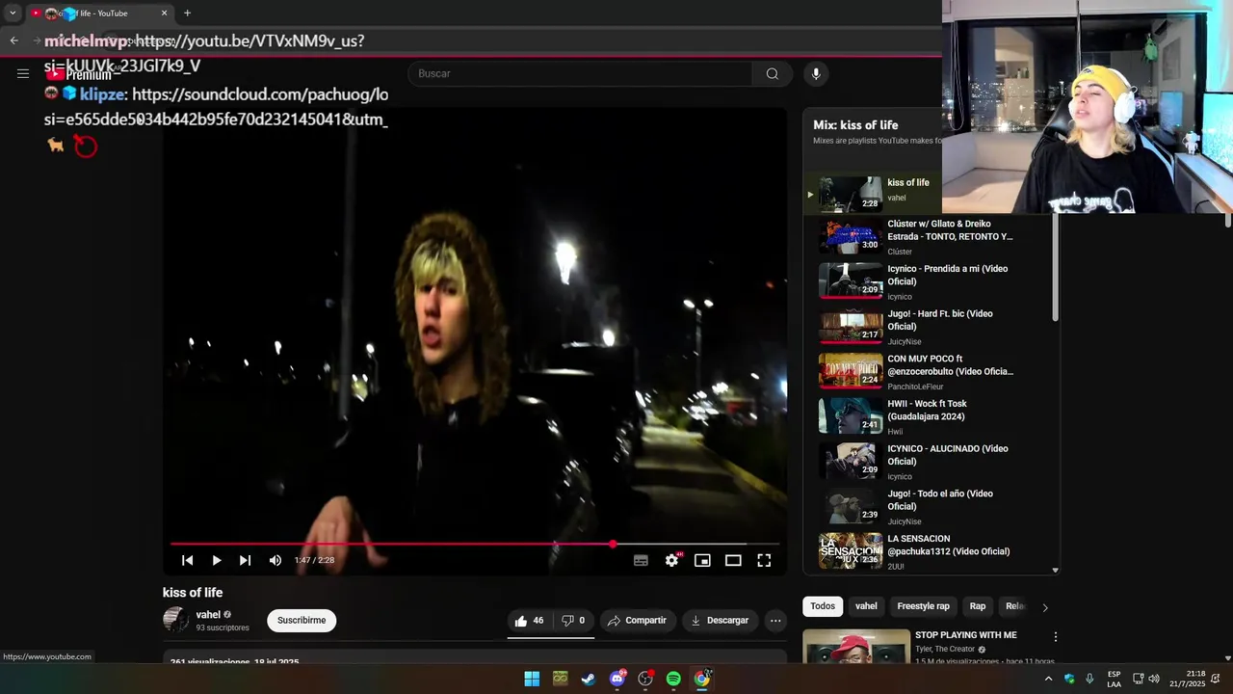Seek on the red video progress bar

(x=475, y=544)
